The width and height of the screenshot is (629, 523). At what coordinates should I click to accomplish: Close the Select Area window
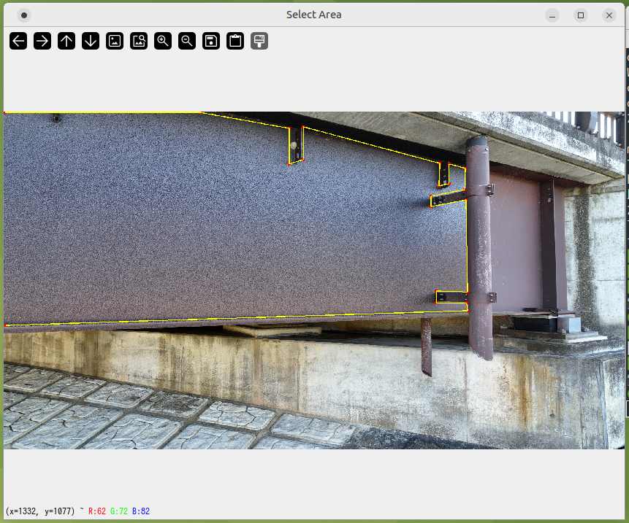coord(609,15)
